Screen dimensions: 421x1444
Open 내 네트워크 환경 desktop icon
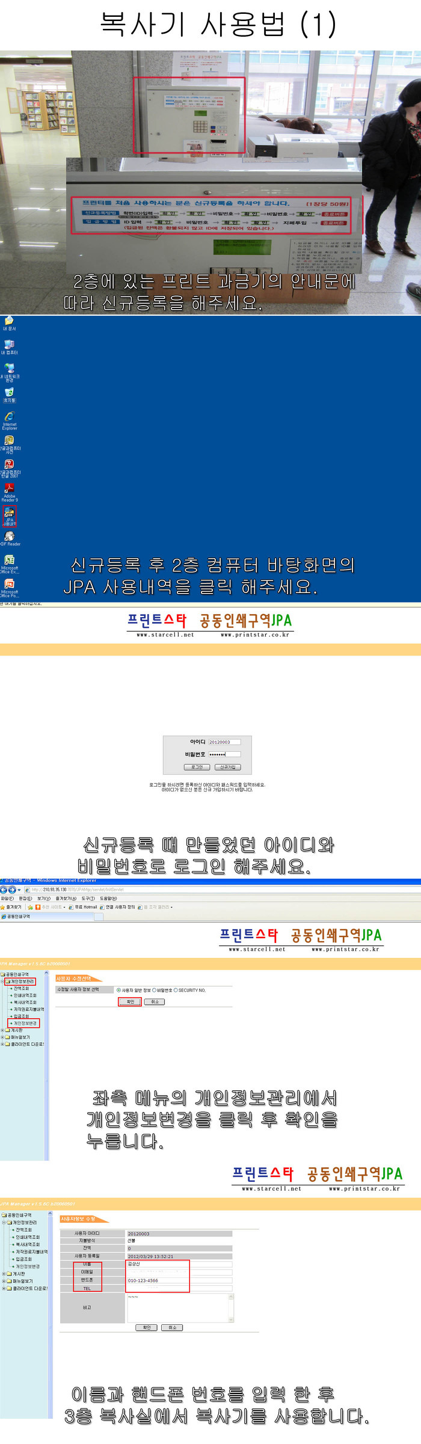10,373
